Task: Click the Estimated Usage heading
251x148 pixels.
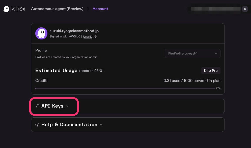Action: click(x=56, y=71)
